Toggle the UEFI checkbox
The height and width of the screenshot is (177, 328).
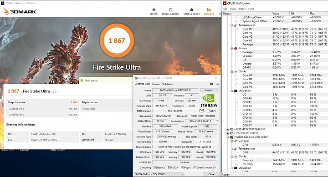pos(208,111)
